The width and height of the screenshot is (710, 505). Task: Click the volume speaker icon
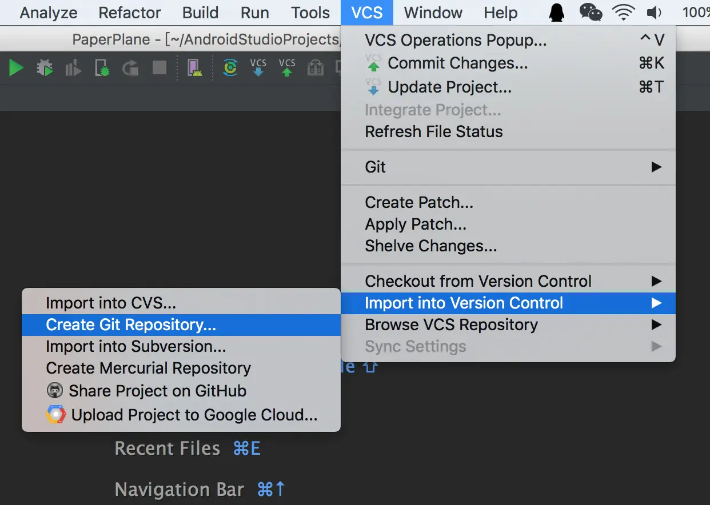click(x=654, y=13)
